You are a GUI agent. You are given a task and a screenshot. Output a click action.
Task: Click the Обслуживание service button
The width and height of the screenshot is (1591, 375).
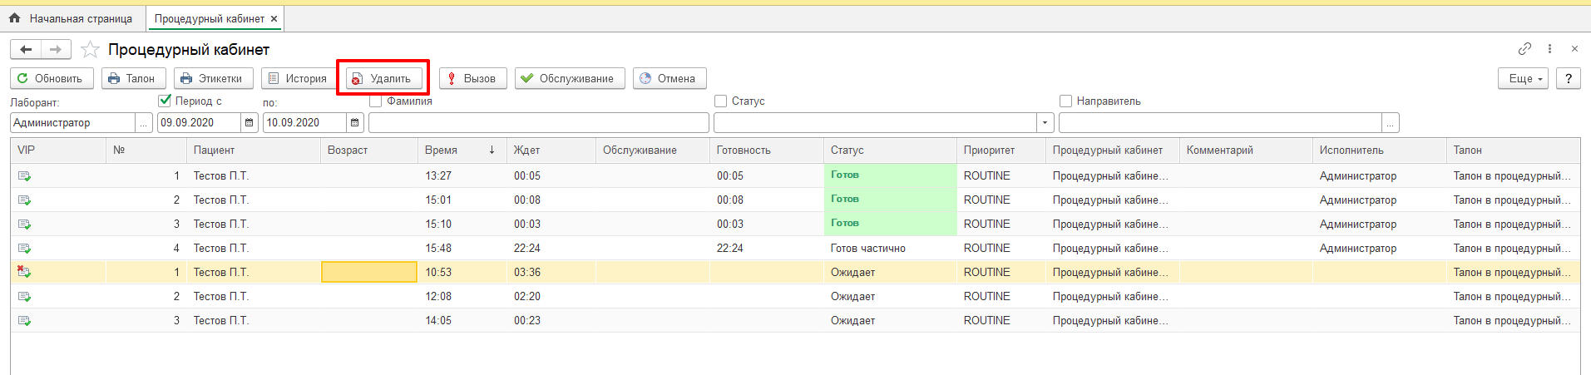pyautogui.click(x=569, y=78)
